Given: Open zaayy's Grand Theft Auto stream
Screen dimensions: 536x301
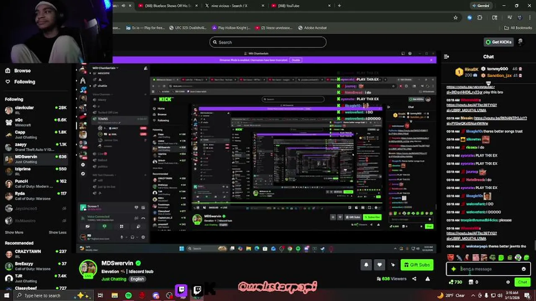Looking at the screenshot, I should [36, 147].
